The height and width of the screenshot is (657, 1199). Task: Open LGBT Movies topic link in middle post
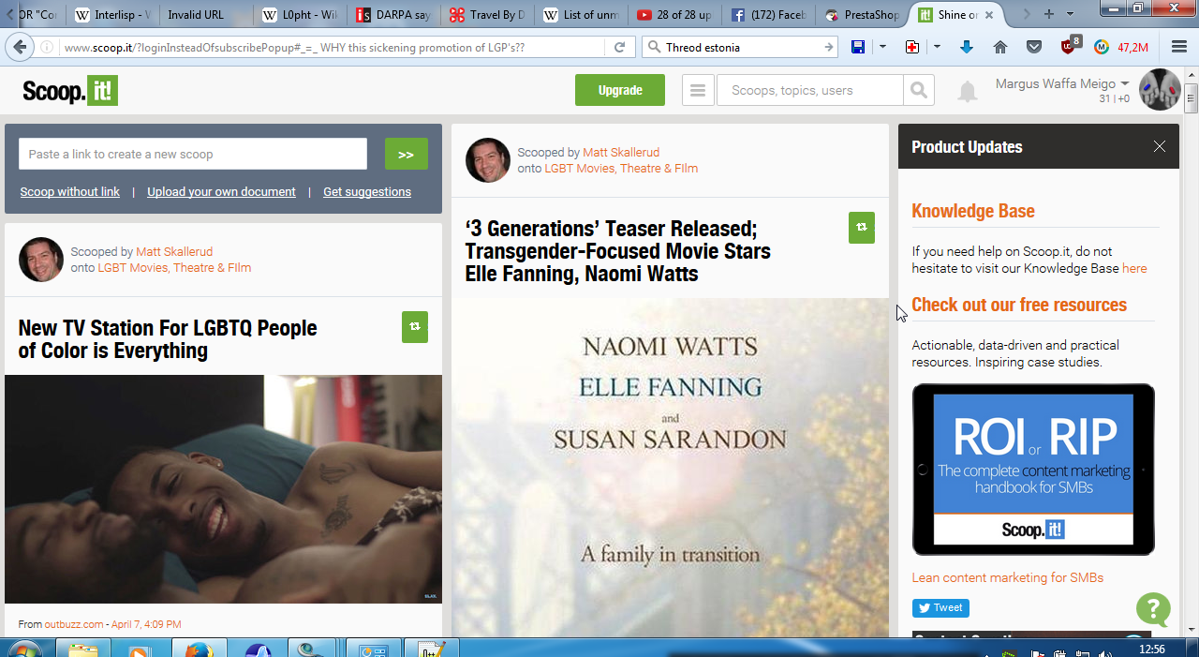[621, 168]
